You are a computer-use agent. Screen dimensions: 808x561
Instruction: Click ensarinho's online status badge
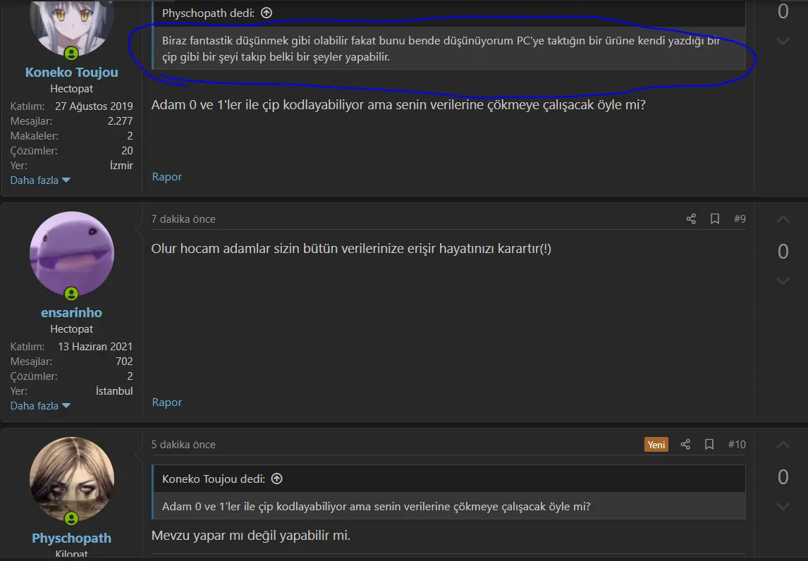click(71, 294)
